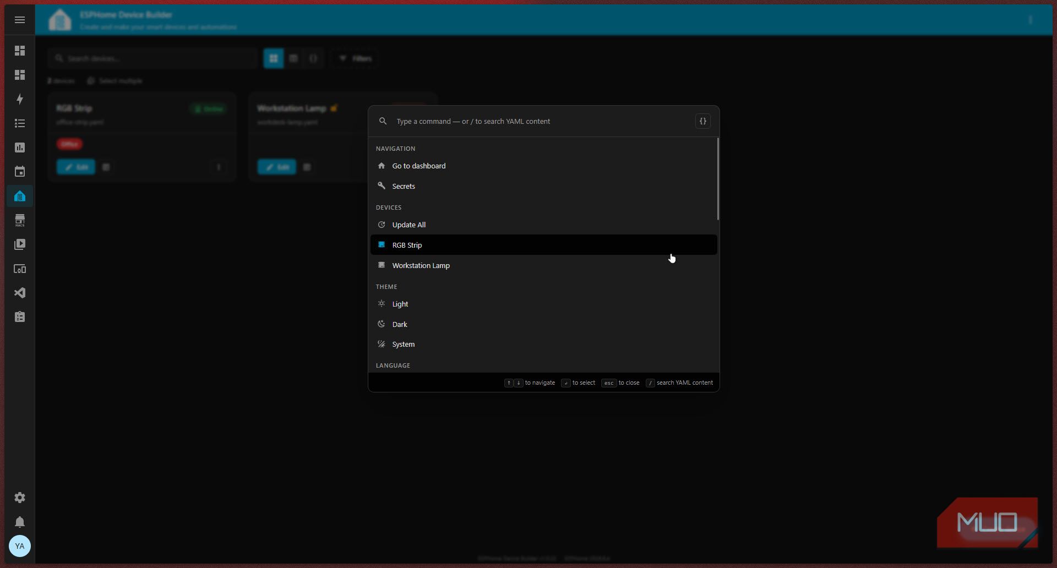Viewport: 1057px width, 568px height.
Task: Open the Calendar sidebar icon
Action: coord(20,172)
